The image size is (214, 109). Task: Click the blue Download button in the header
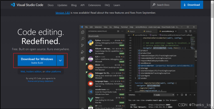pos(192,5)
